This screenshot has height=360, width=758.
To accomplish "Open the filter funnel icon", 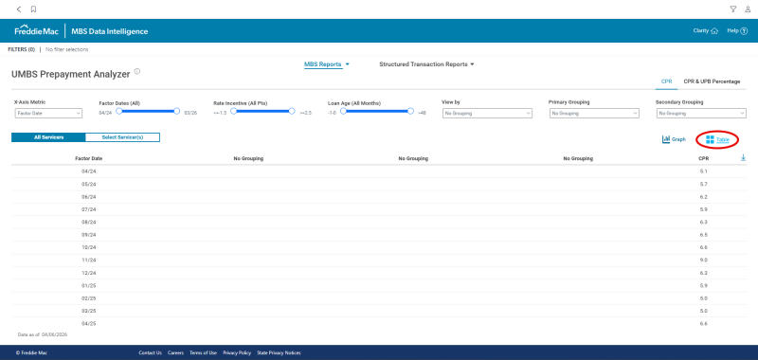I will pos(733,9).
